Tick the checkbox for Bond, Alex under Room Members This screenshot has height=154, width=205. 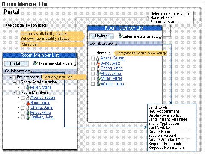(23, 103)
